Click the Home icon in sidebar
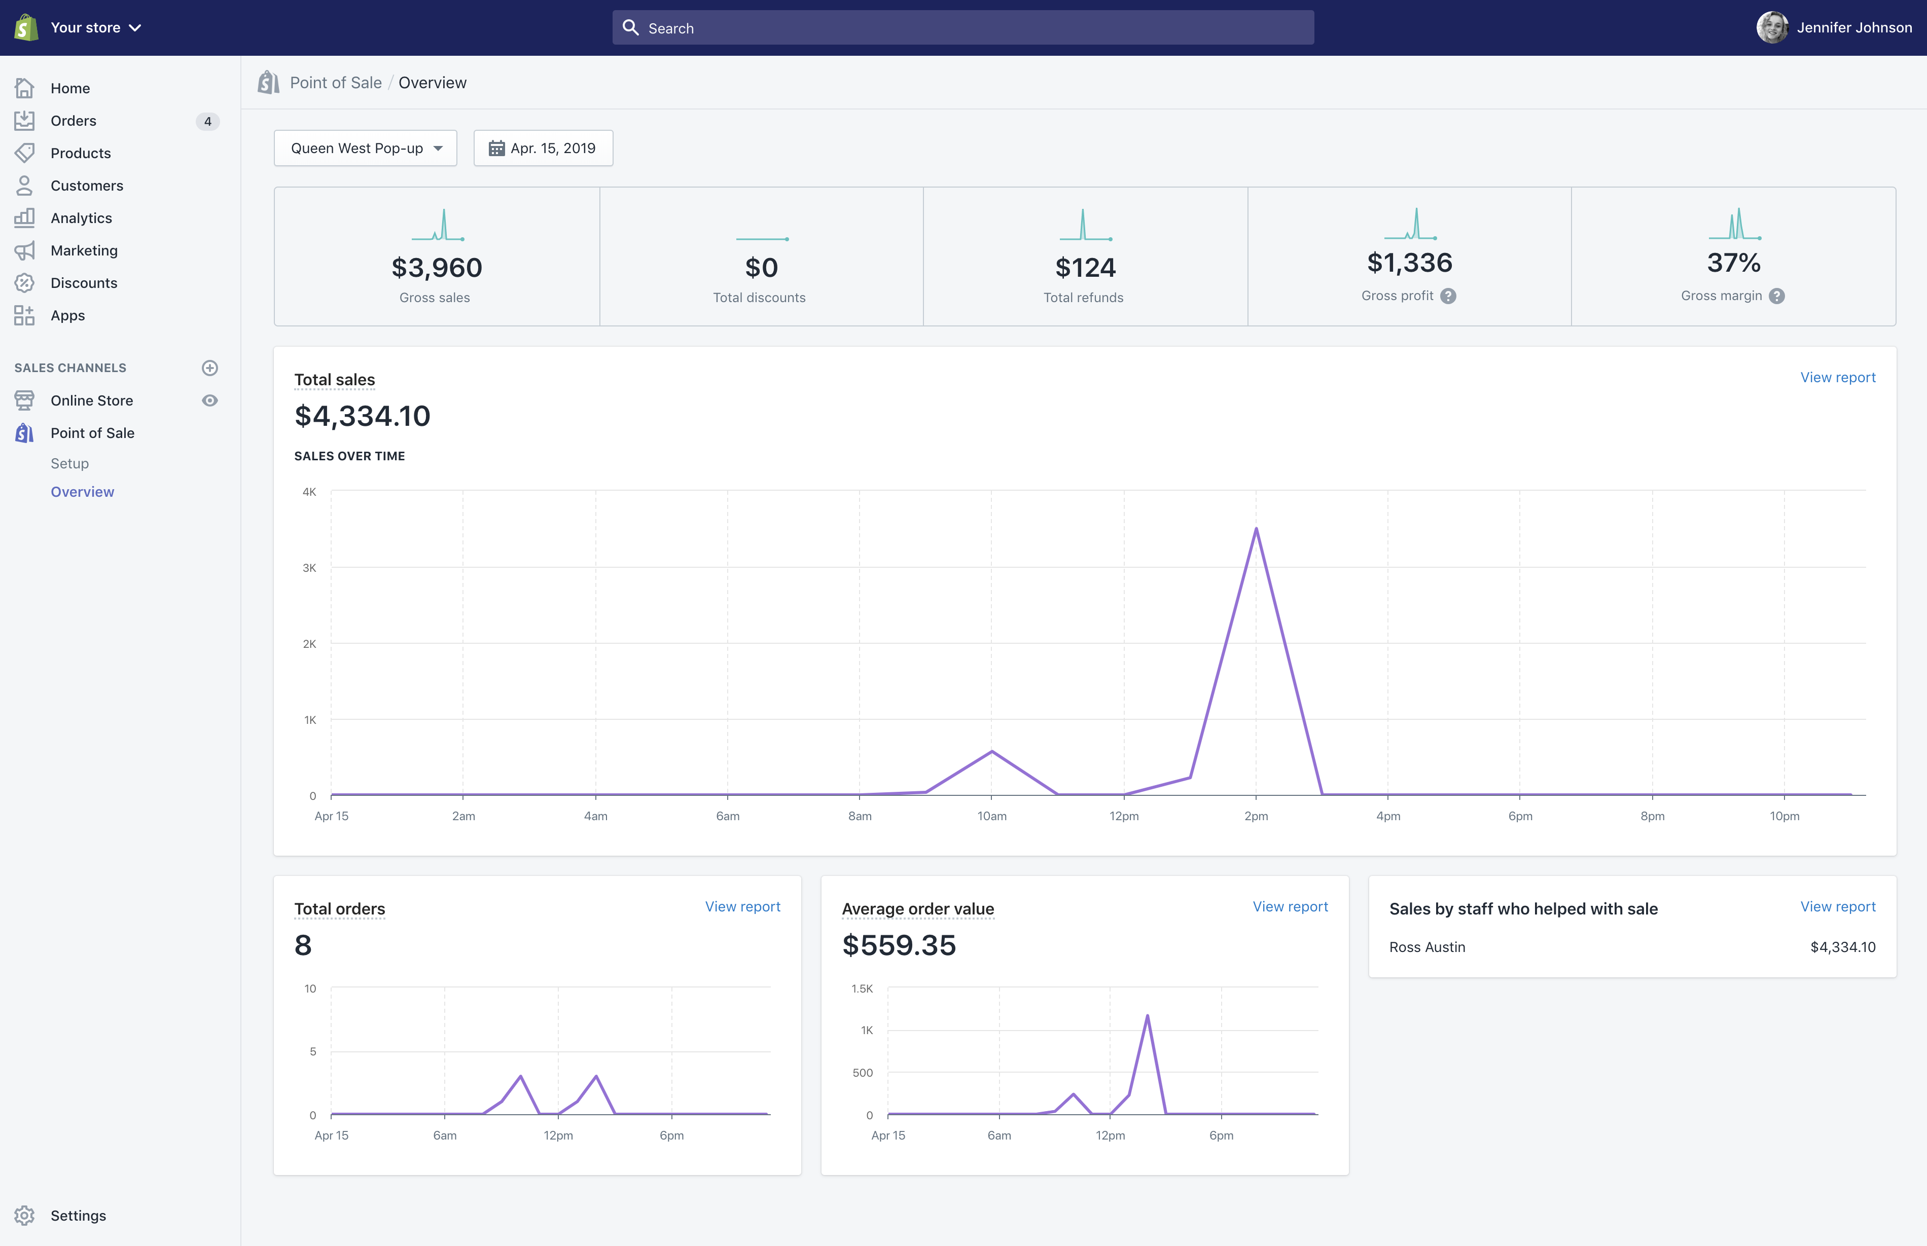Screen dimensions: 1927x1246 pyautogui.click(x=24, y=88)
